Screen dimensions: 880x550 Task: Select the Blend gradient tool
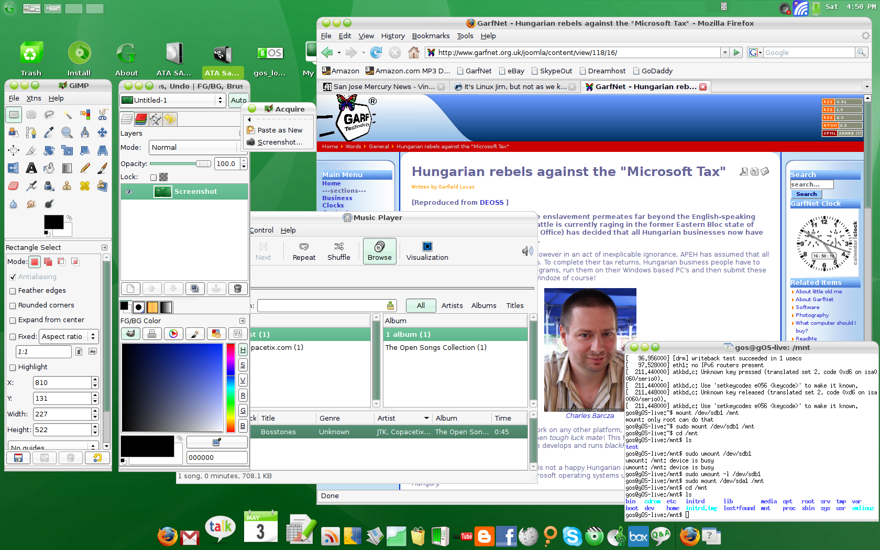click(x=67, y=168)
